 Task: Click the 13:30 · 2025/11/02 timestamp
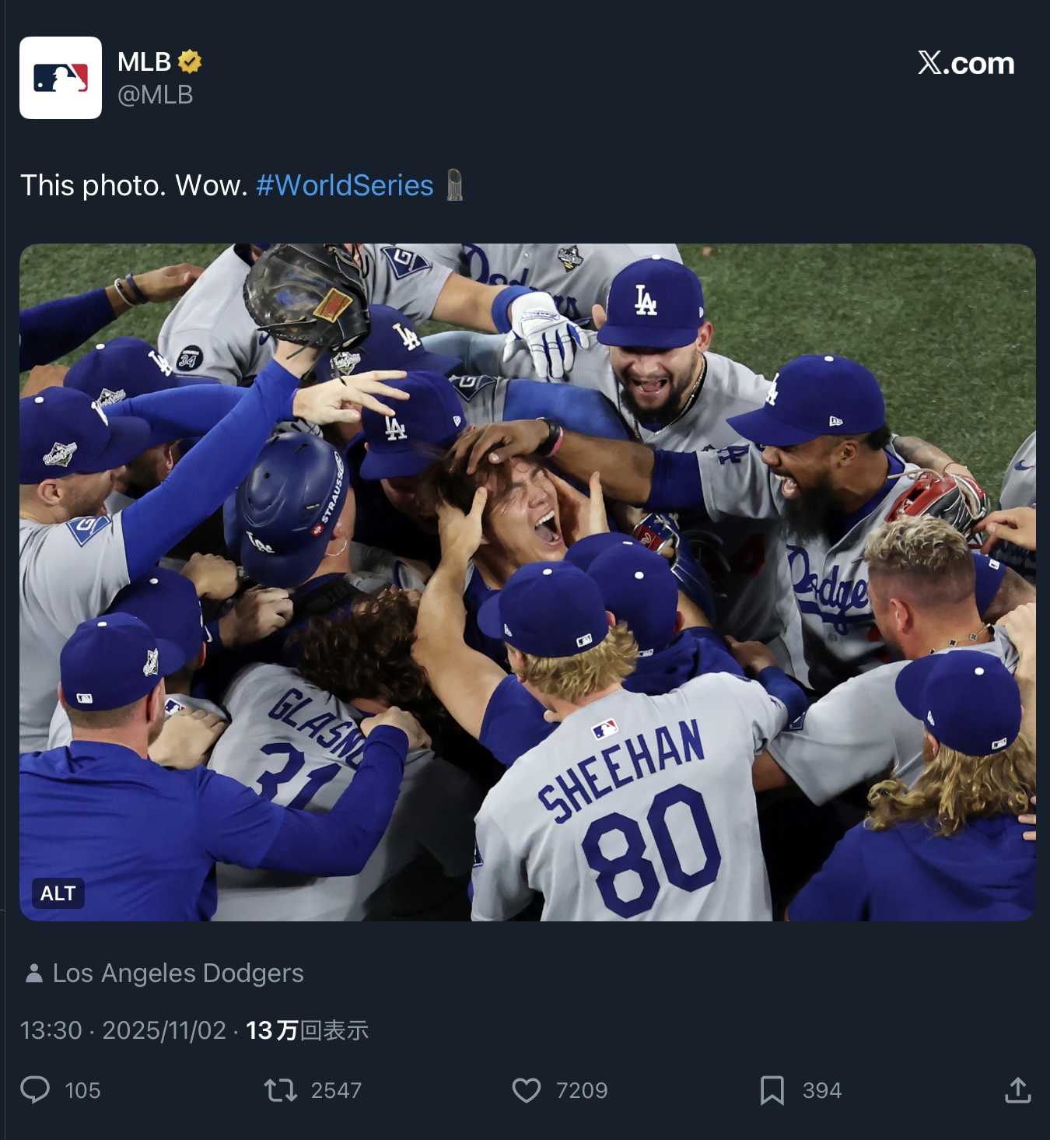(x=123, y=1030)
